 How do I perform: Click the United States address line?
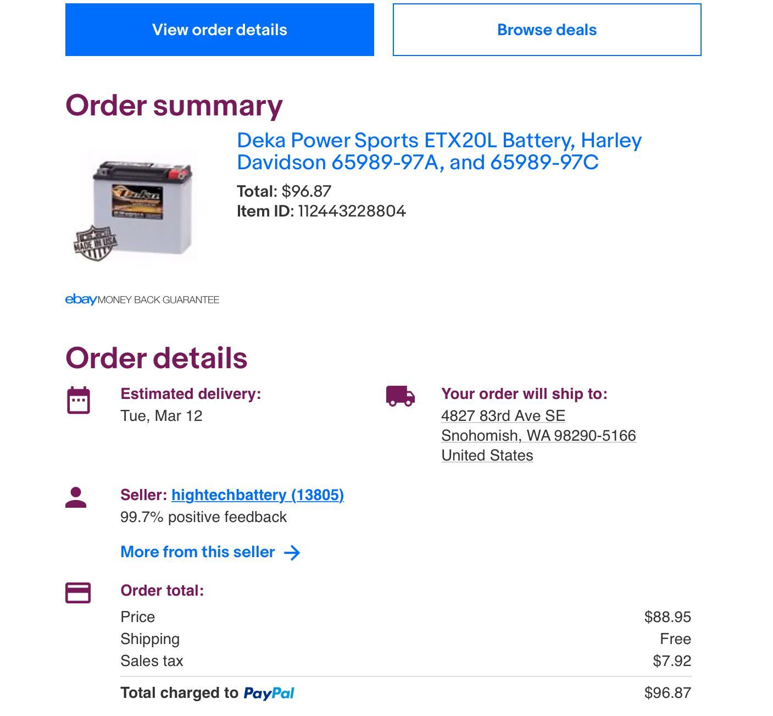[487, 456]
